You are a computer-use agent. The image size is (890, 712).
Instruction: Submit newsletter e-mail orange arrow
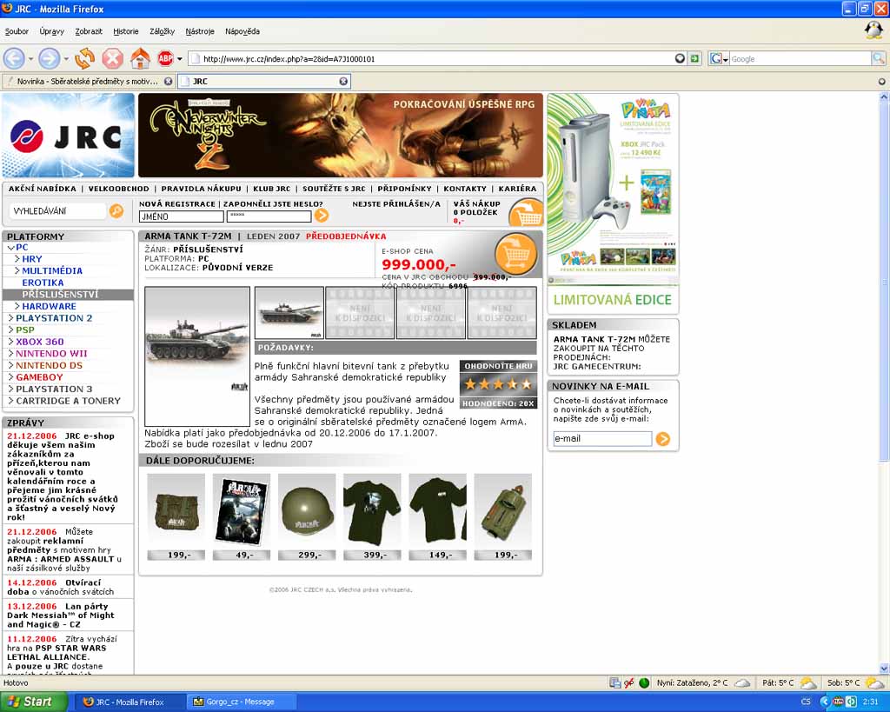662,439
